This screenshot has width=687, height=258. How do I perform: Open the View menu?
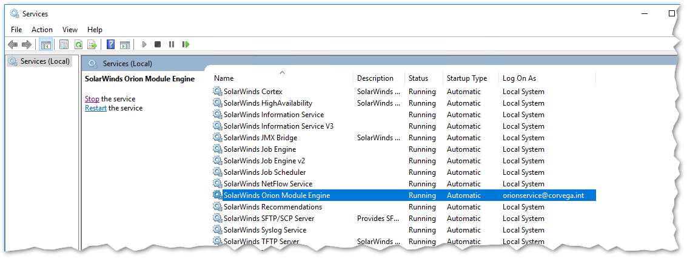(x=70, y=29)
